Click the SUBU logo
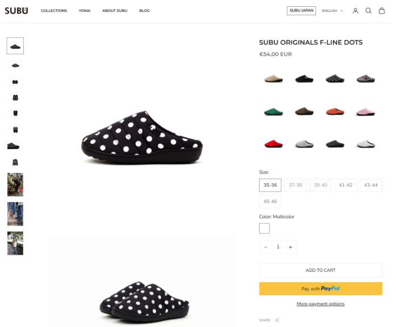The width and height of the screenshot is (397, 327). pos(16,11)
